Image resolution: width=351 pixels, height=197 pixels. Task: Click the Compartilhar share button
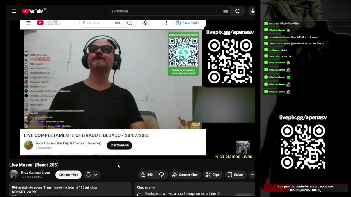pyautogui.click(x=185, y=175)
